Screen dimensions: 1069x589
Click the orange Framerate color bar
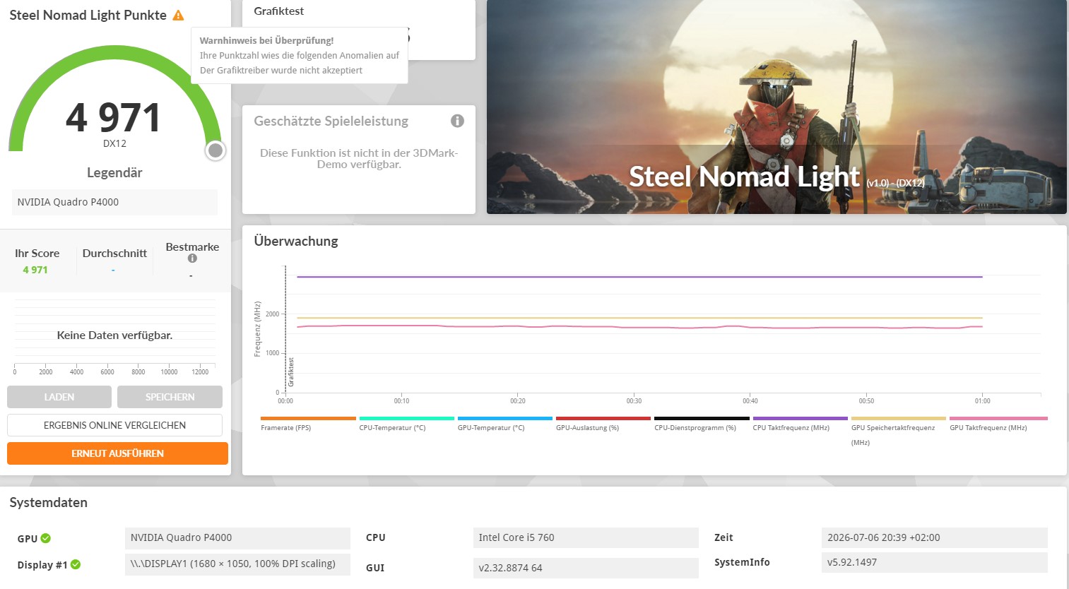coord(308,418)
